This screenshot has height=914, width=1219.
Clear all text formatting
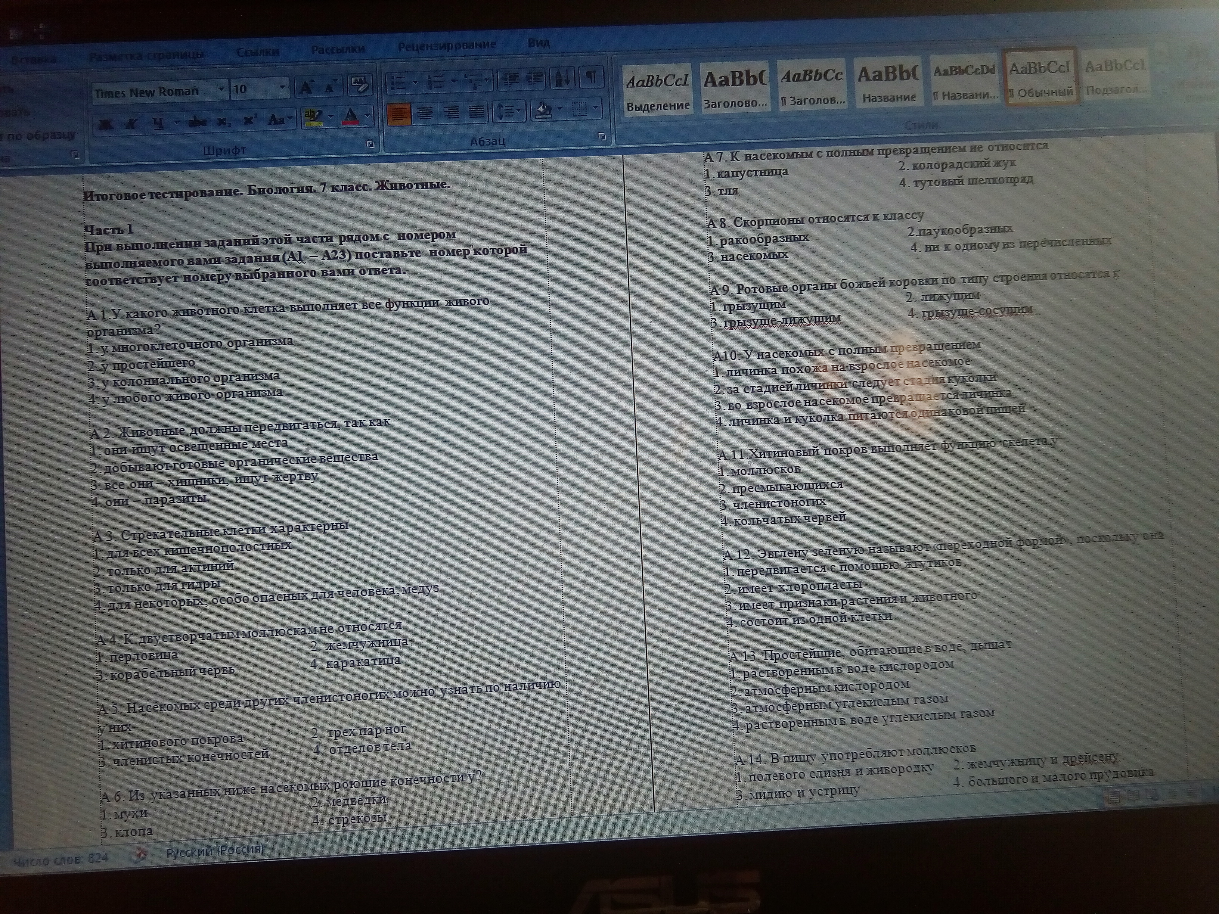pyautogui.click(x=360, y=86)
